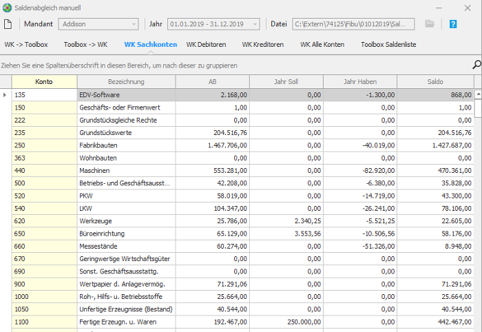Close the Saldenabgleich manuell window

coord(468,8)
